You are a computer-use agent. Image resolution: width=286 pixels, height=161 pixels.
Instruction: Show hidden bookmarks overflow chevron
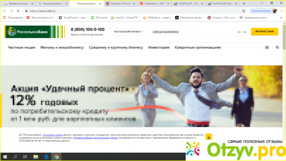pyautogui.click(x=281, y=18)
